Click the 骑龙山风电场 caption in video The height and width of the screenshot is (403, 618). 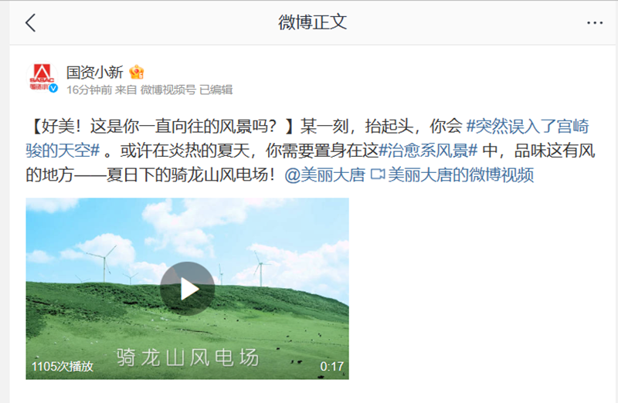pos(188,357)
